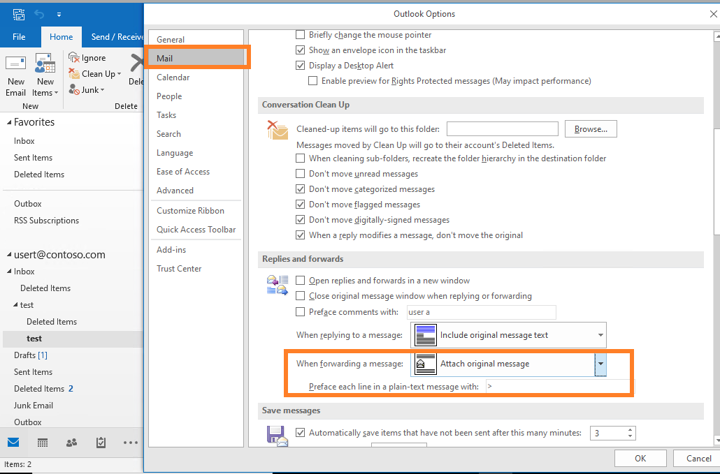Collapse the test subfolder under Inbox
This screenshot has width=720, height=474.
point(15,305)
